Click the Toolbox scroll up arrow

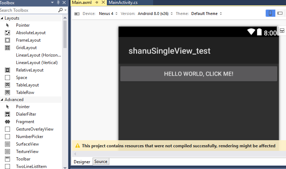(x=65, y=18)
